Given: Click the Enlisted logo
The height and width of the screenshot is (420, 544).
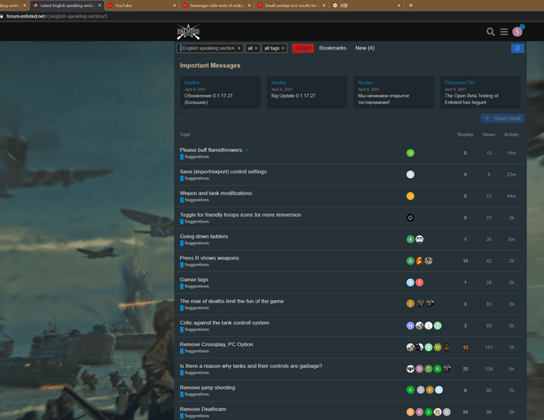Looking at the screenshot, I should click(188, 32).
